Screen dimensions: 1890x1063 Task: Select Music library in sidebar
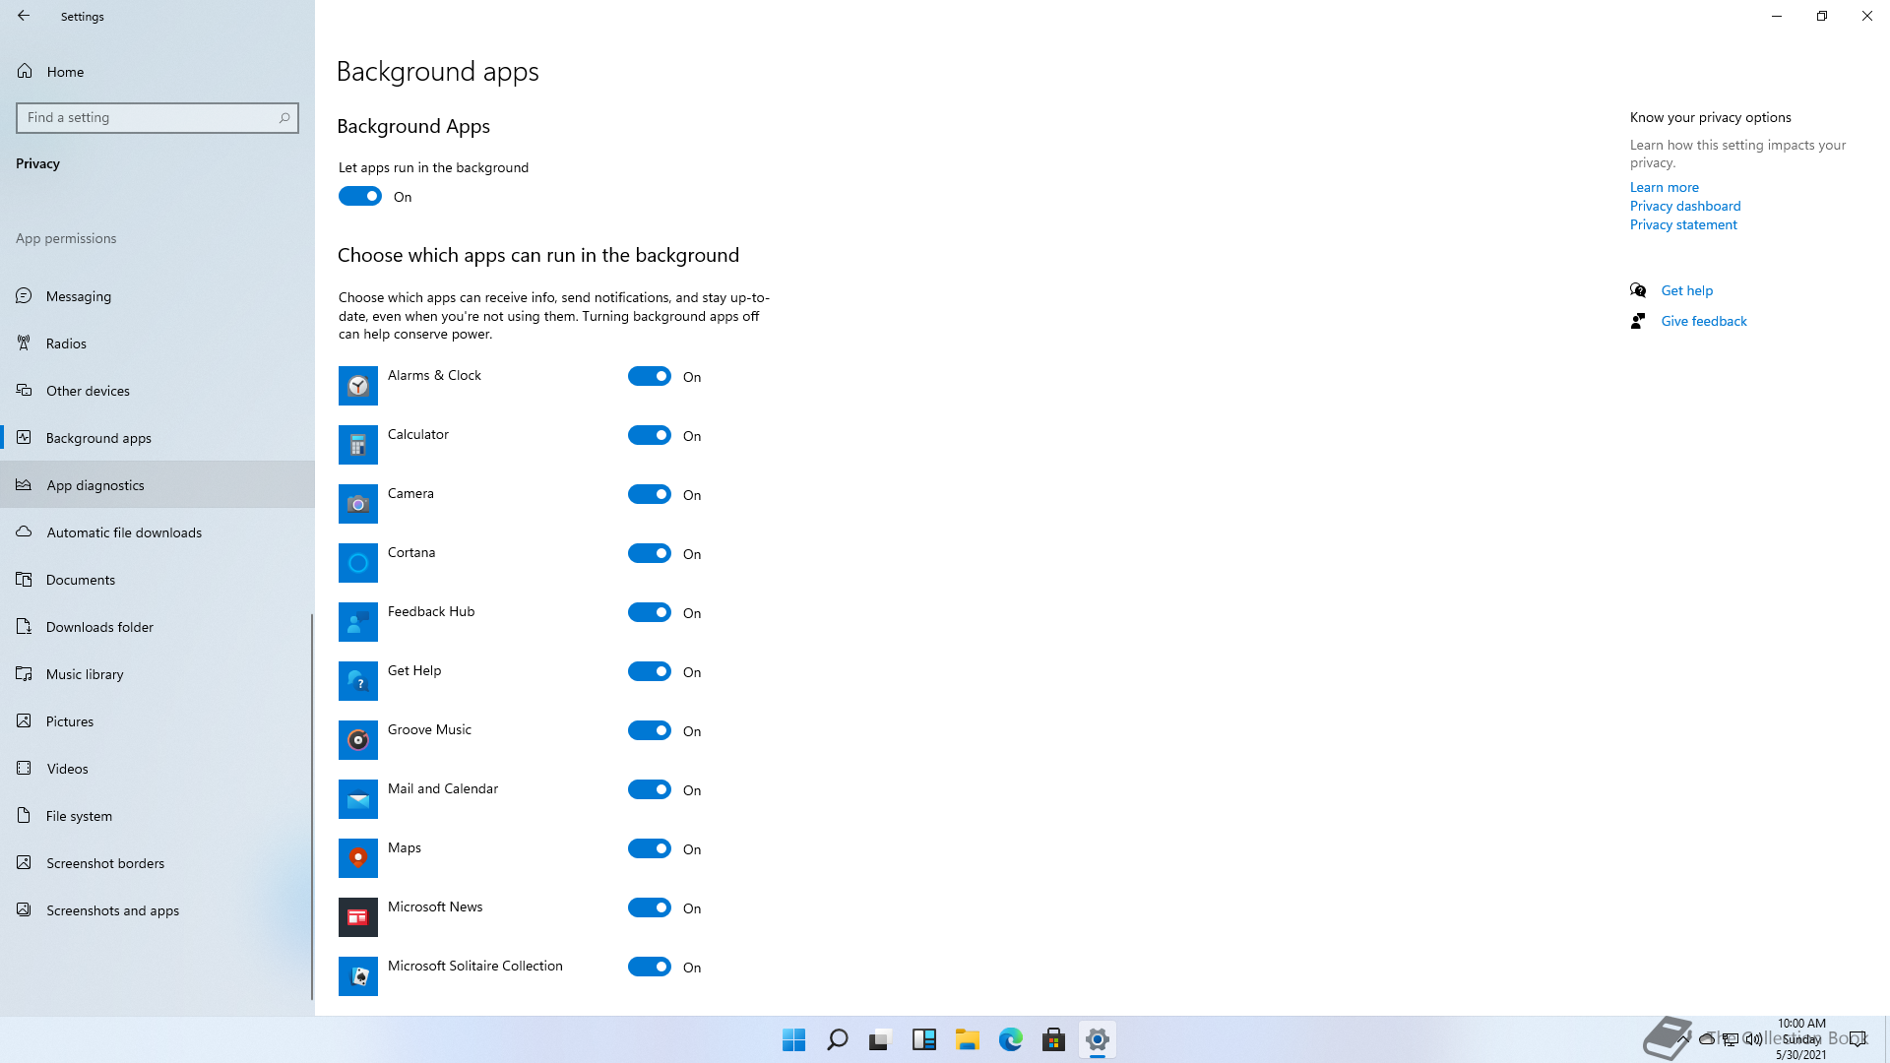157,674
